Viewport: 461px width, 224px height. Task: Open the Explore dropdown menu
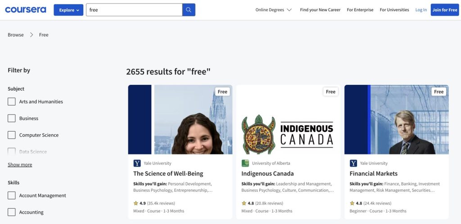68,10
